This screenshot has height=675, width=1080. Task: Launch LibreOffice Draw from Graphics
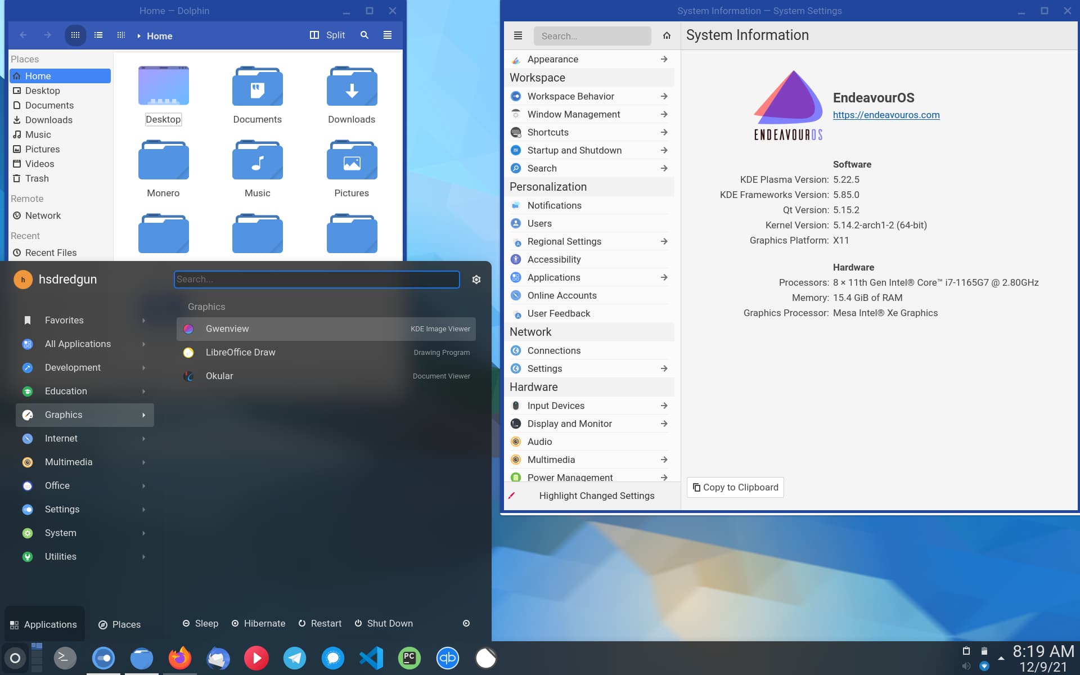tap(326, 353)
